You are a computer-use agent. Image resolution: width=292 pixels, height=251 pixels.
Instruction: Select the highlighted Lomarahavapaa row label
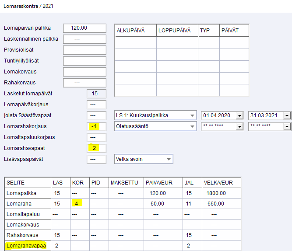[x=26, y=246]
